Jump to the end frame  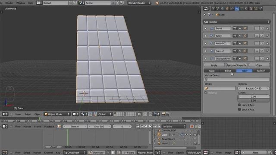click(x=159, y=126)
